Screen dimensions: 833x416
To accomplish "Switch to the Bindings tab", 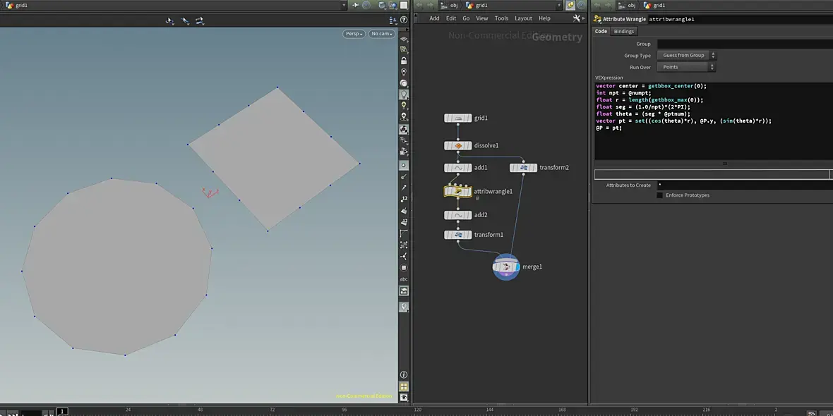I will (623, 31).
